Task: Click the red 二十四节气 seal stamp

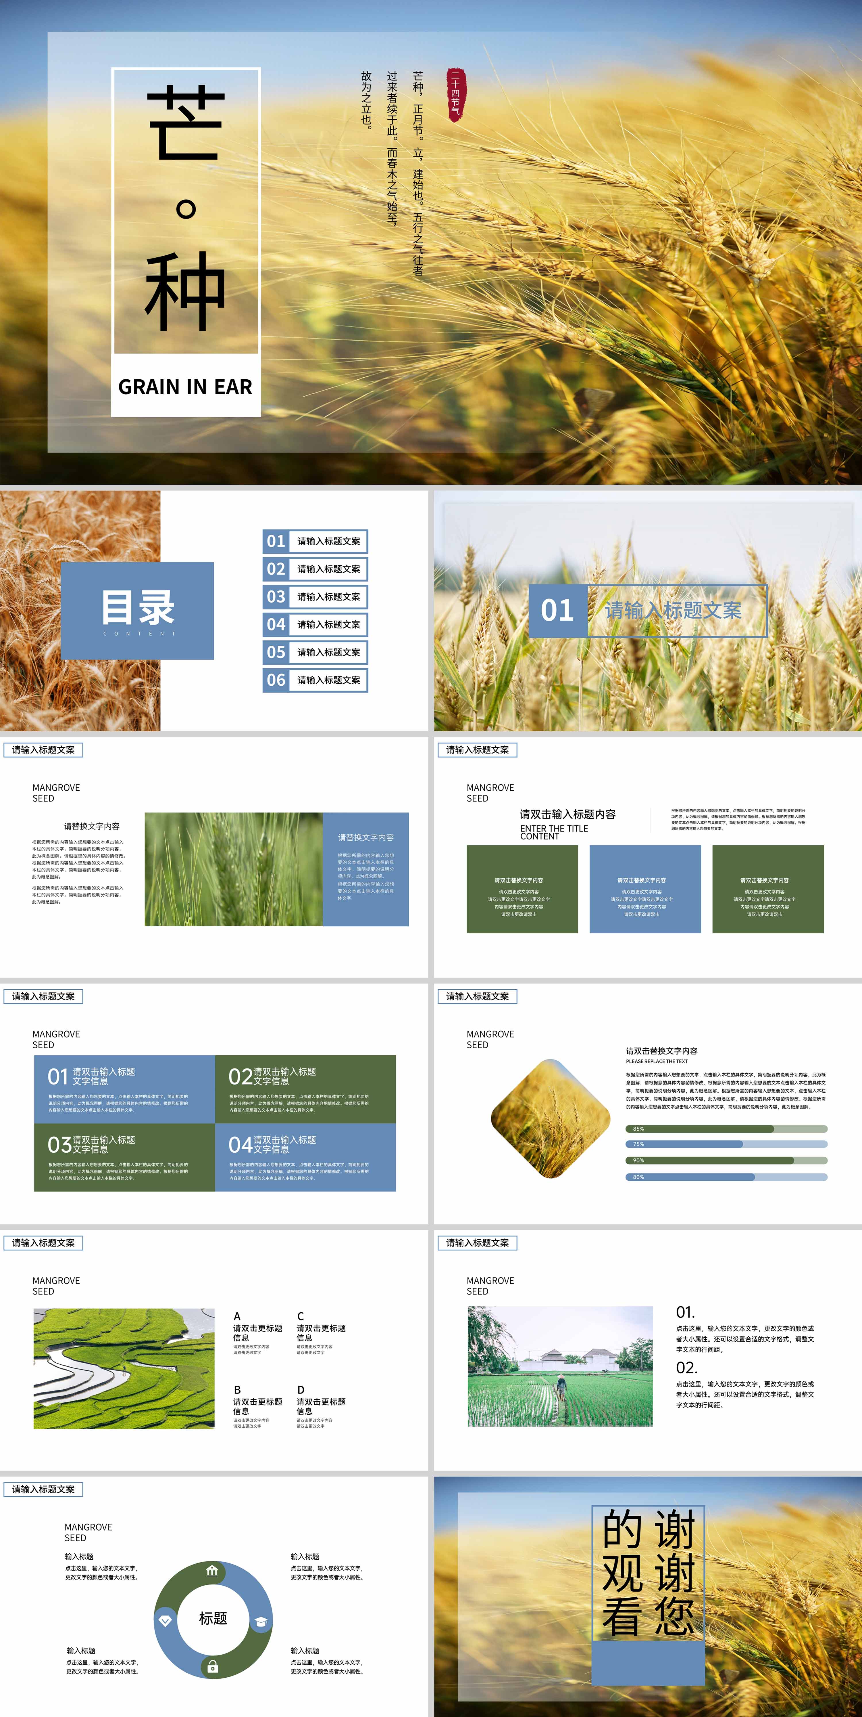Action: click(456, 95)
